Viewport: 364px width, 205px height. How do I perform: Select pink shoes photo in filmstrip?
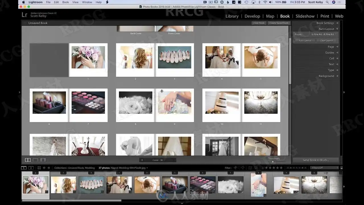click(x=91, y=185)
